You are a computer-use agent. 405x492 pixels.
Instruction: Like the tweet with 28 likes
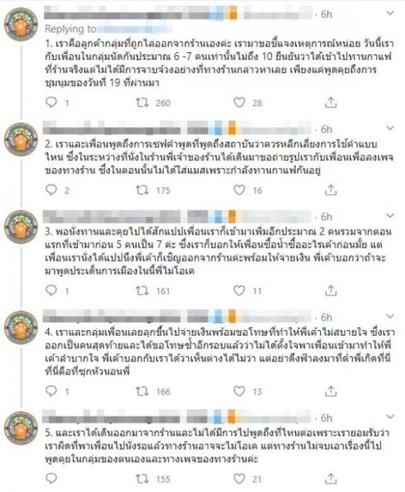[x=239, y=102]
